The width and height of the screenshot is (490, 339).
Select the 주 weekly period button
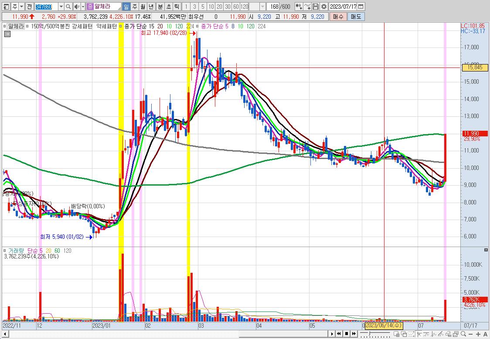coord(134,7)
